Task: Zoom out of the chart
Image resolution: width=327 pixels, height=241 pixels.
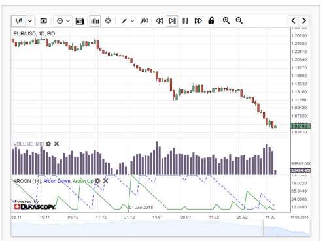Action: pos(239,21)
